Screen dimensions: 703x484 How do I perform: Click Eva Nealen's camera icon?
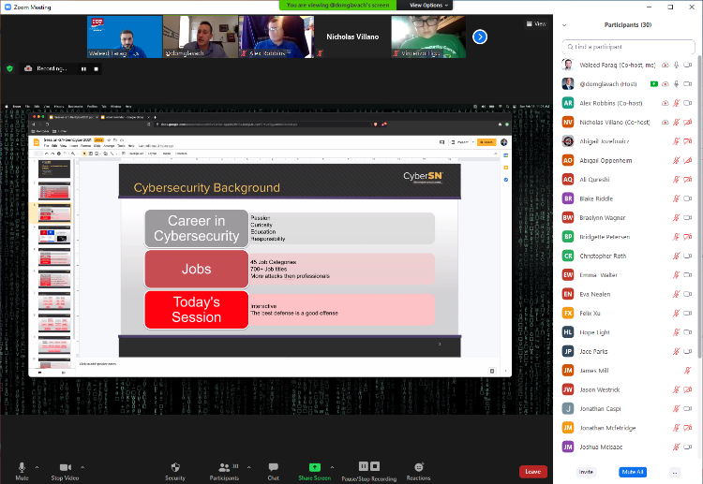688,294
